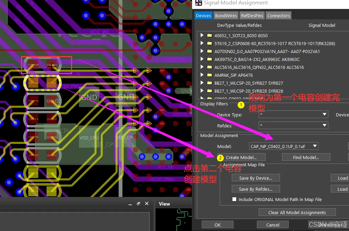Expand the ALC5616 QFN32 device row
This screenshot has height=231, width=349.
[202, 67]
